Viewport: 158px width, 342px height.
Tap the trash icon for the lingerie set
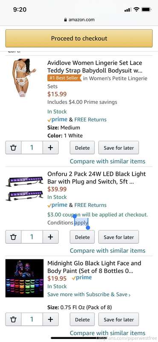click(x=13, y=147)
